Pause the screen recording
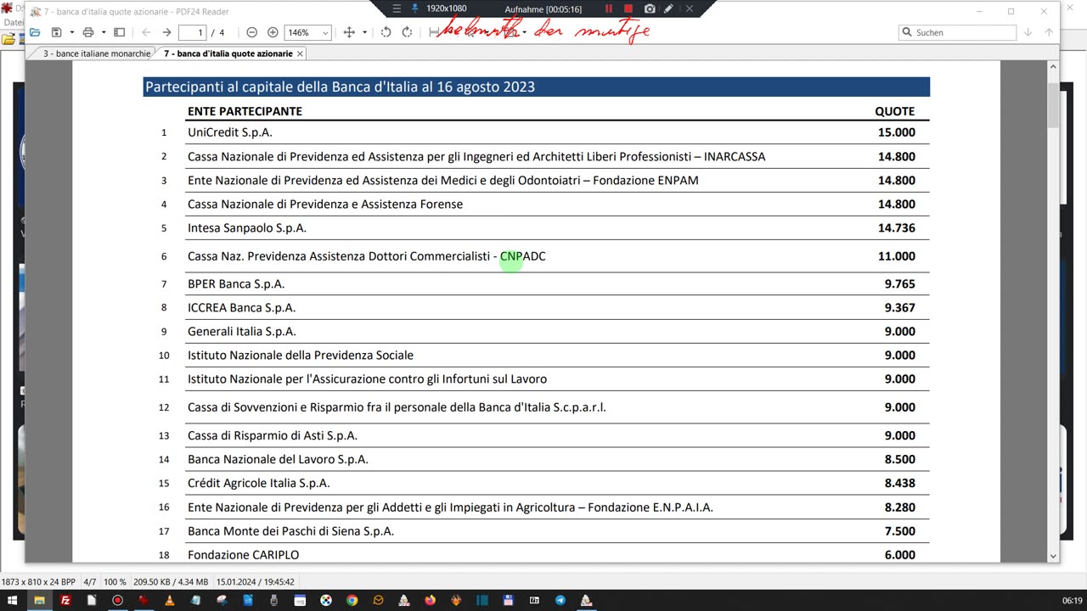This screenshot has width=1087, height=611. (608, 8)
